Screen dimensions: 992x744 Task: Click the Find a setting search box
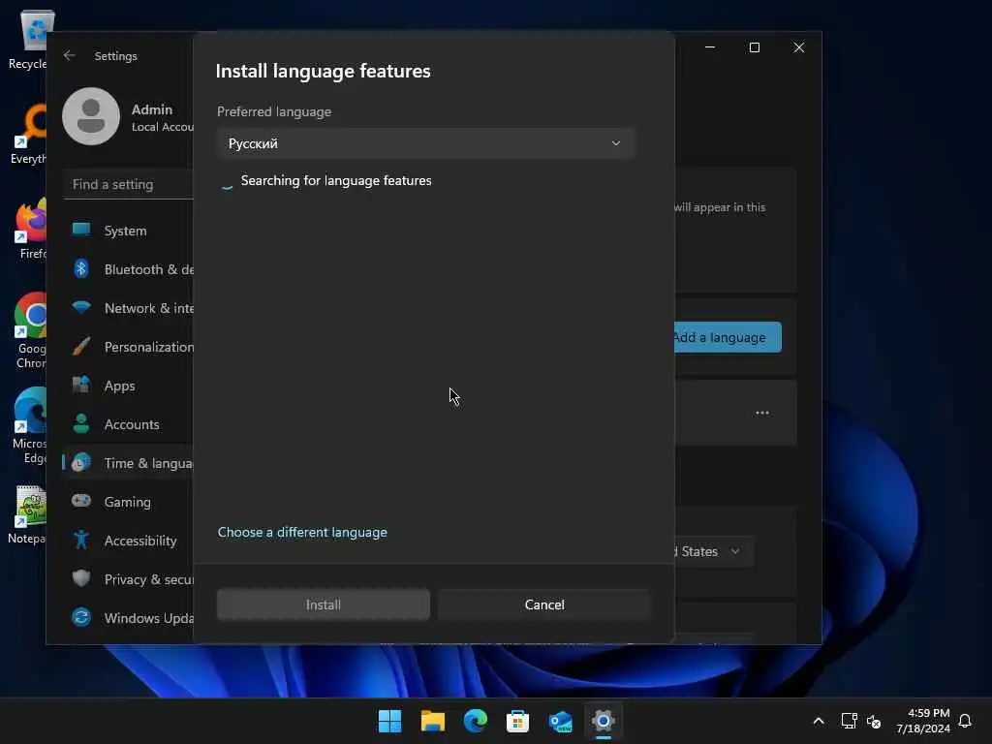point(129,185)
